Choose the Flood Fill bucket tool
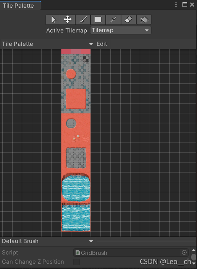The image size is (197, 269). coord(144,19)
